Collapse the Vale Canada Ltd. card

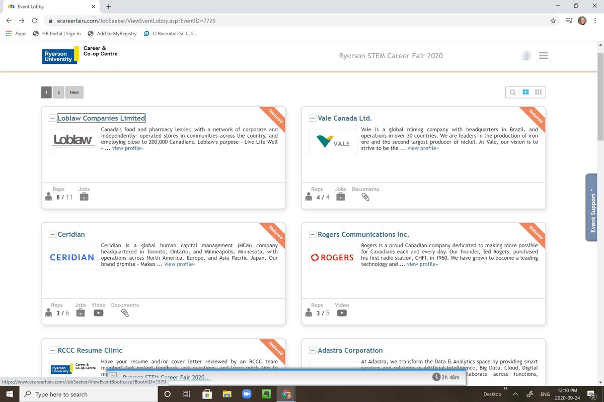click(x=312, y=119)
